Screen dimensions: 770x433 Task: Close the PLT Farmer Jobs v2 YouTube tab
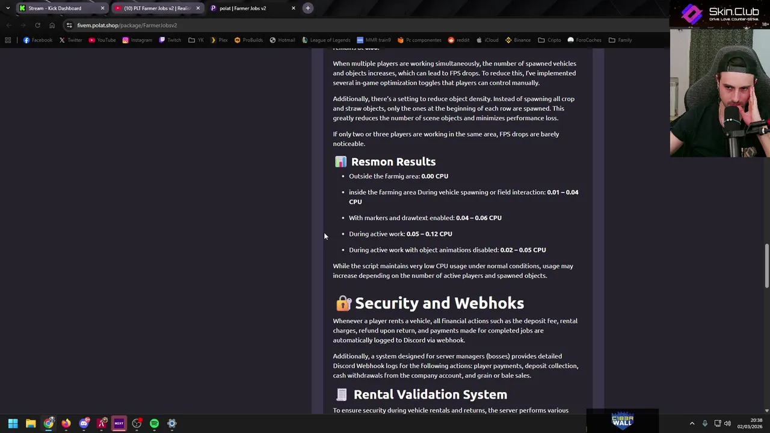pos(198,8)
